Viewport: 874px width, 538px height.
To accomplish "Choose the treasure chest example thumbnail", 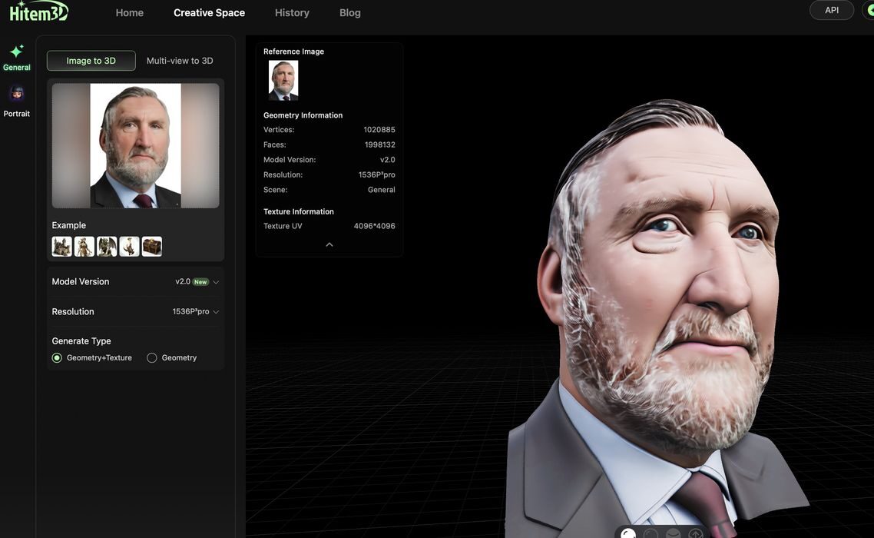I will click(x=152, y=247).
